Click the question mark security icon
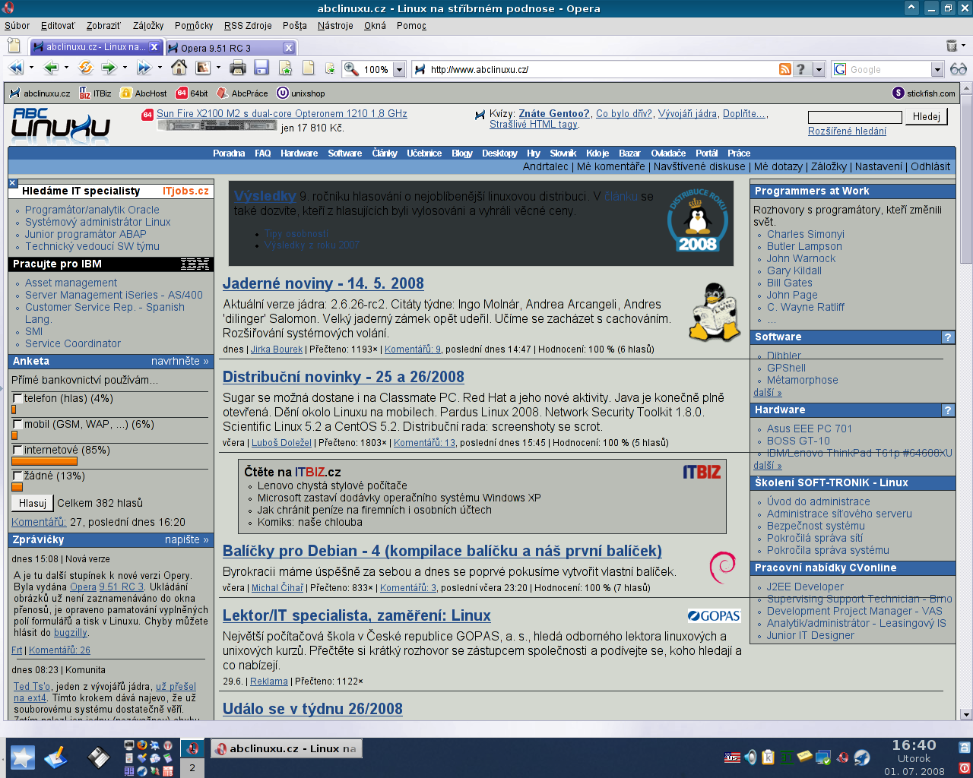The width and height of the screenshot is (973, 778). (801, 69)
